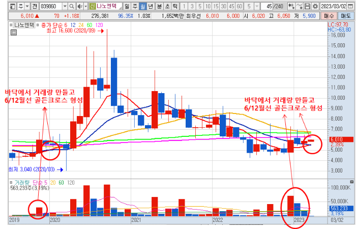Focus the stock code field 039860
This screenshot has width=356, height=229.
coord(51,6)
